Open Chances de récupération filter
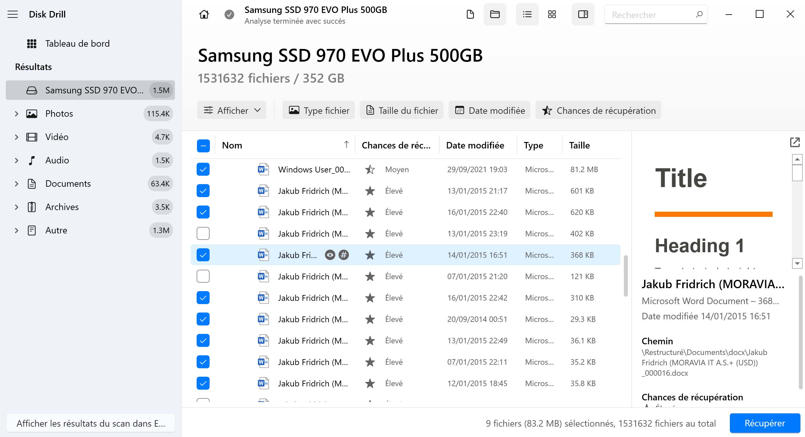This screenshot has width=805, height=437. pyautogui.click(x=598, y=110)
